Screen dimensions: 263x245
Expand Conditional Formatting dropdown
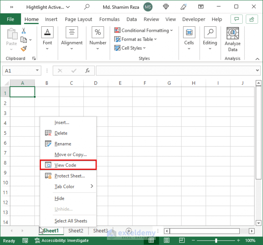(171, 30)
